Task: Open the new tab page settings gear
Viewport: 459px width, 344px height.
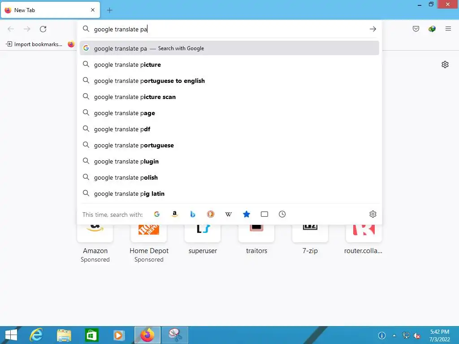Action: [x=445, y=64]
